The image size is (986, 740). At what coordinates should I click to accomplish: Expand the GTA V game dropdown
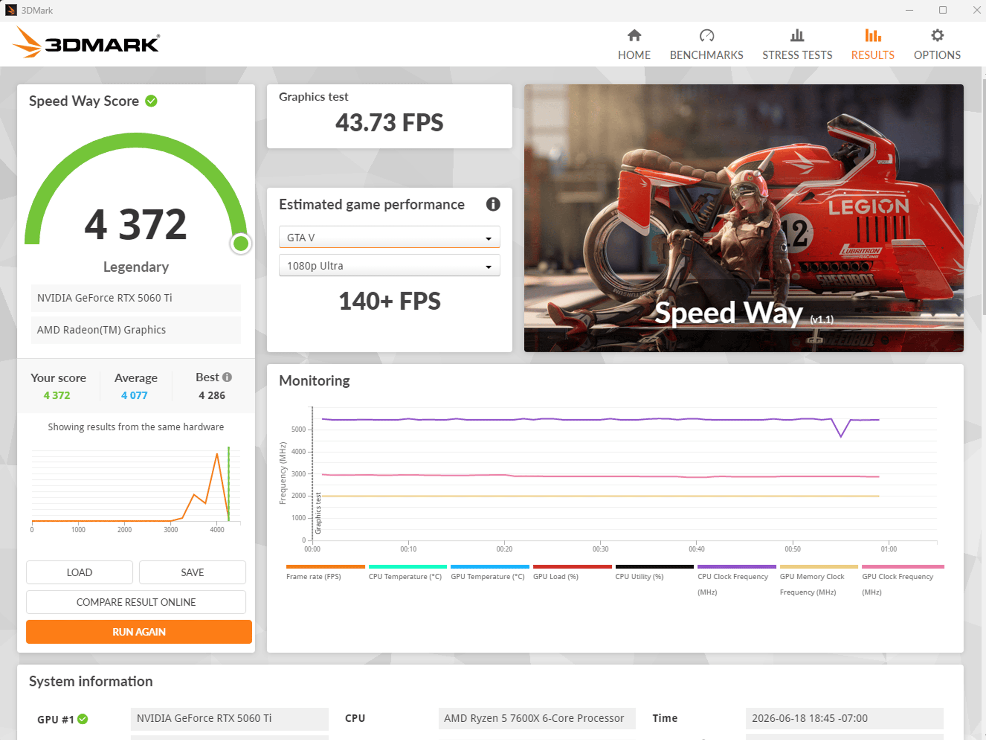[x=389, y=238]
